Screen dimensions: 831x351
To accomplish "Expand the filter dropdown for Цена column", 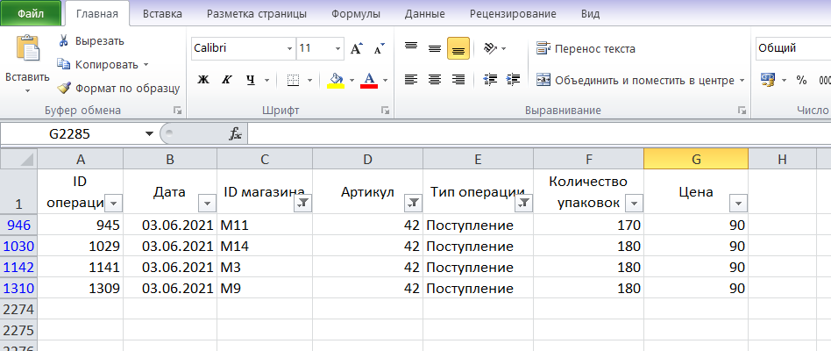I will 738,203.
